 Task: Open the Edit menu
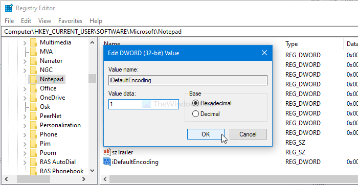coord(26,21)
